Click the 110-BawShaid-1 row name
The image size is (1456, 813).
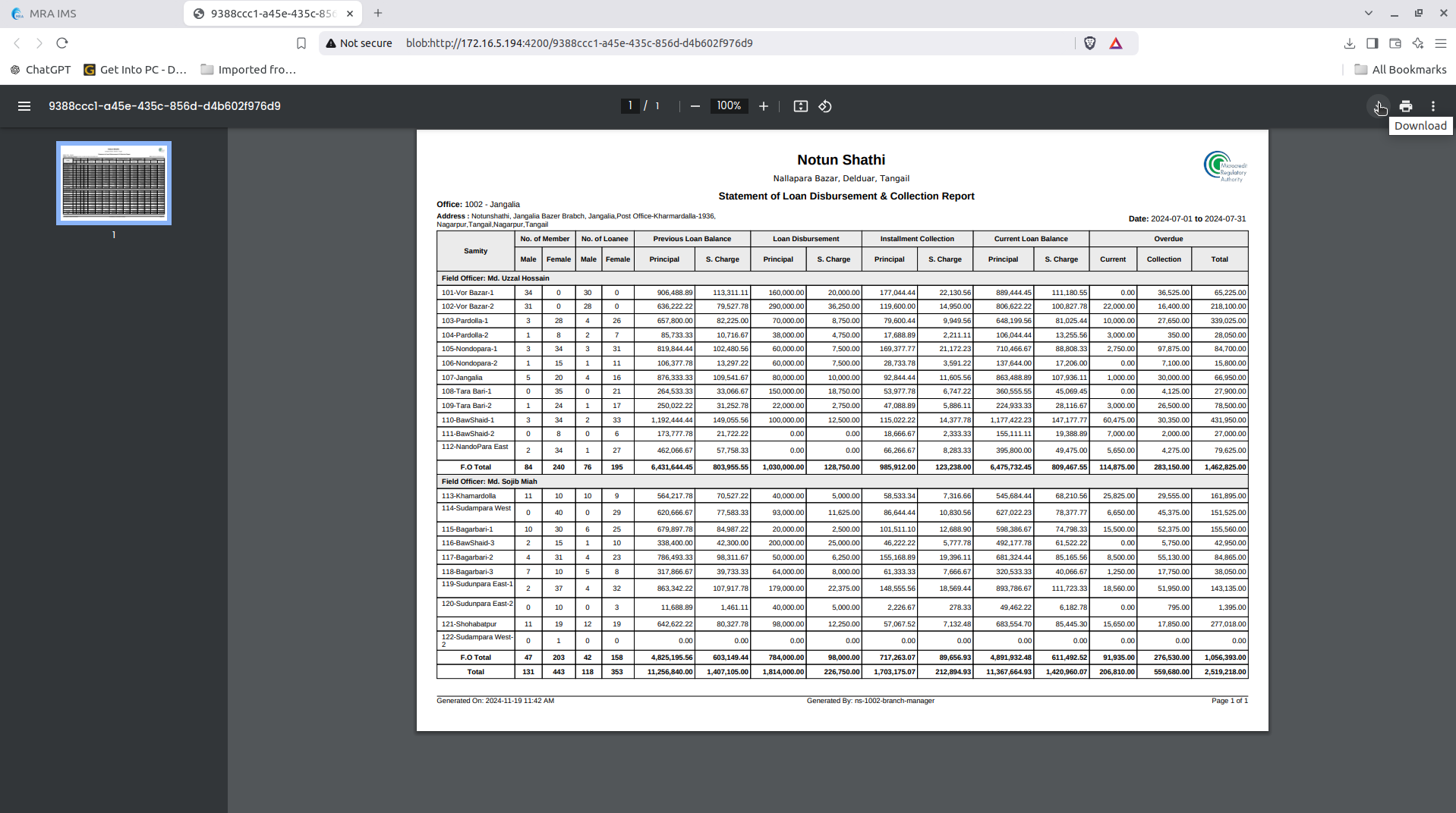pos(468,420)
